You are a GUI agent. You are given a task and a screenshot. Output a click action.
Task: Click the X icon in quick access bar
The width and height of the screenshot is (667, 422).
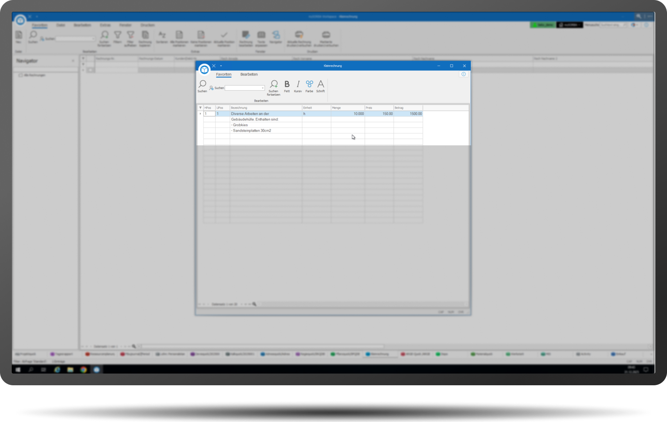coord(214,66)
